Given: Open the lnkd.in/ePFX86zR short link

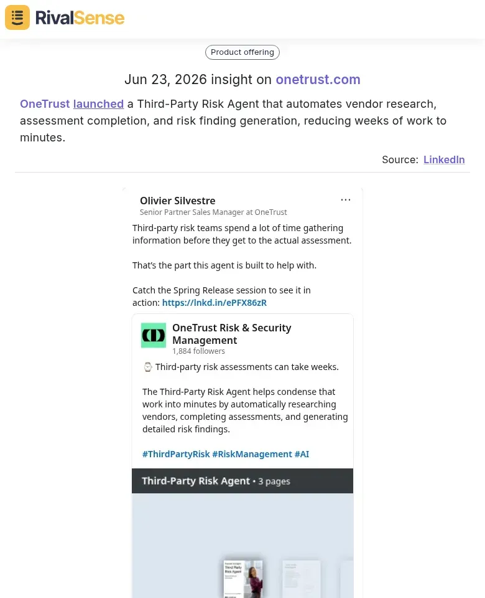Looking at the screenshot, I should coord(215,303).
